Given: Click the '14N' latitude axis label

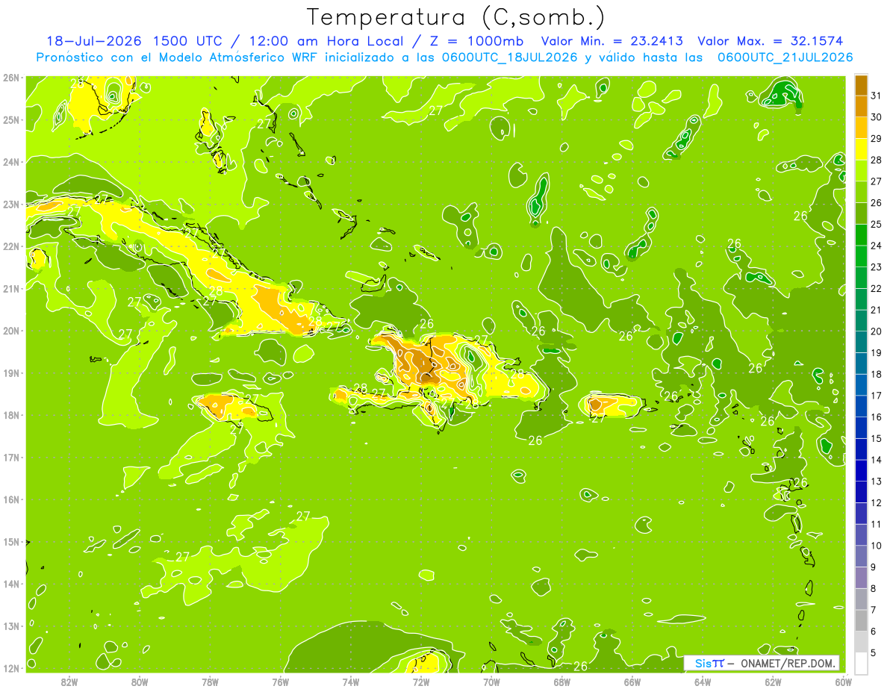Looking at the screenshot, I should (x=11, y=584).
